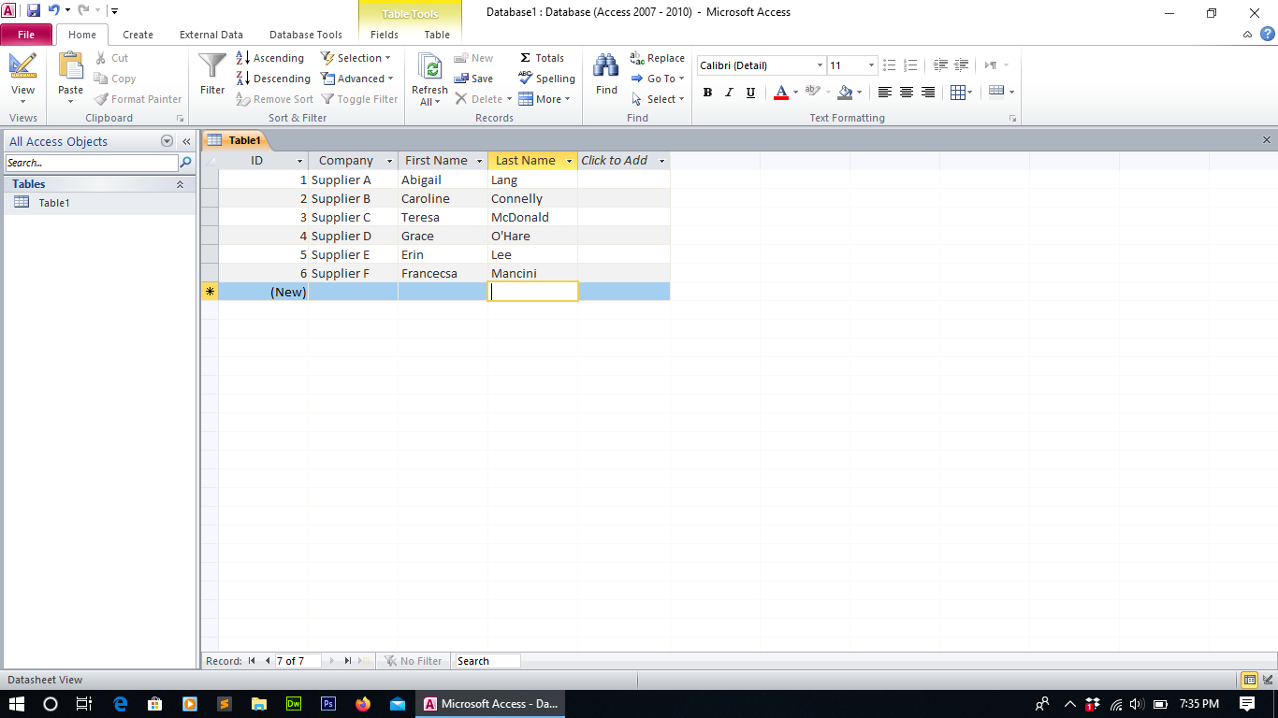This screenshot has height=718, width=1278.
Task: Go to last record arrow
Action: 347,661
